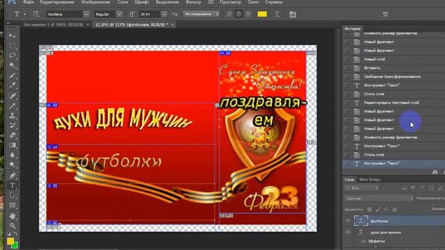
Task: Align text left
Action: pyautogui.click(x=229, y=14)
